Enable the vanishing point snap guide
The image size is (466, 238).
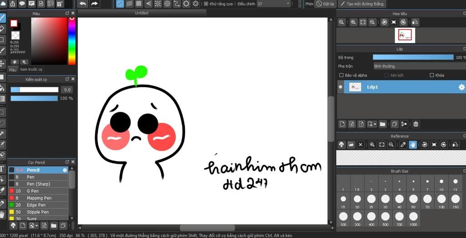pyautogui.click(x=148, y=4)
